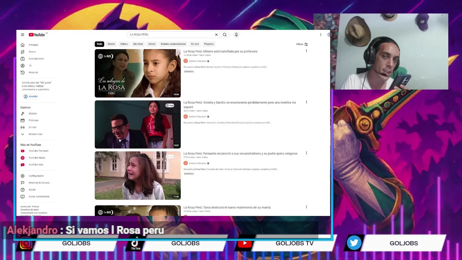Open América Televisión channel under Violeta video
This screenshot has width=462, height=260.
tap(197, 117)
